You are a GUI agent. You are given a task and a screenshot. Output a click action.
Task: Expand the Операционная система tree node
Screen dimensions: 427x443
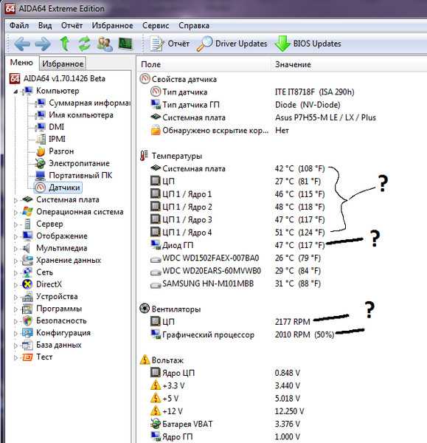coord(15,212)
